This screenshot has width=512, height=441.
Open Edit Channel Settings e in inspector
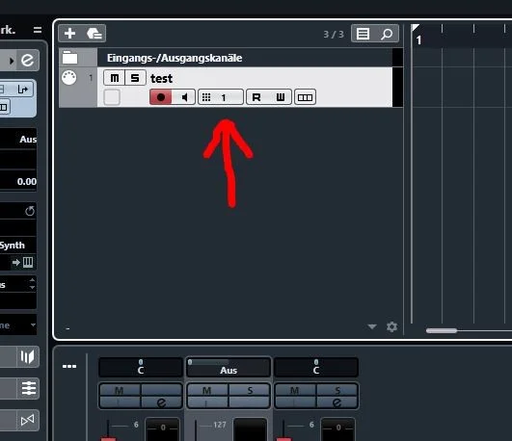27,60
